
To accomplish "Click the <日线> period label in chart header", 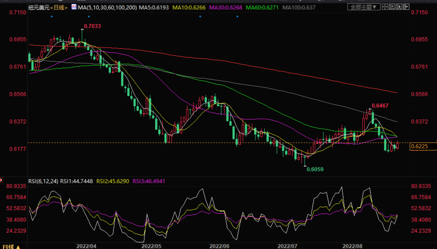I will 59,7.
